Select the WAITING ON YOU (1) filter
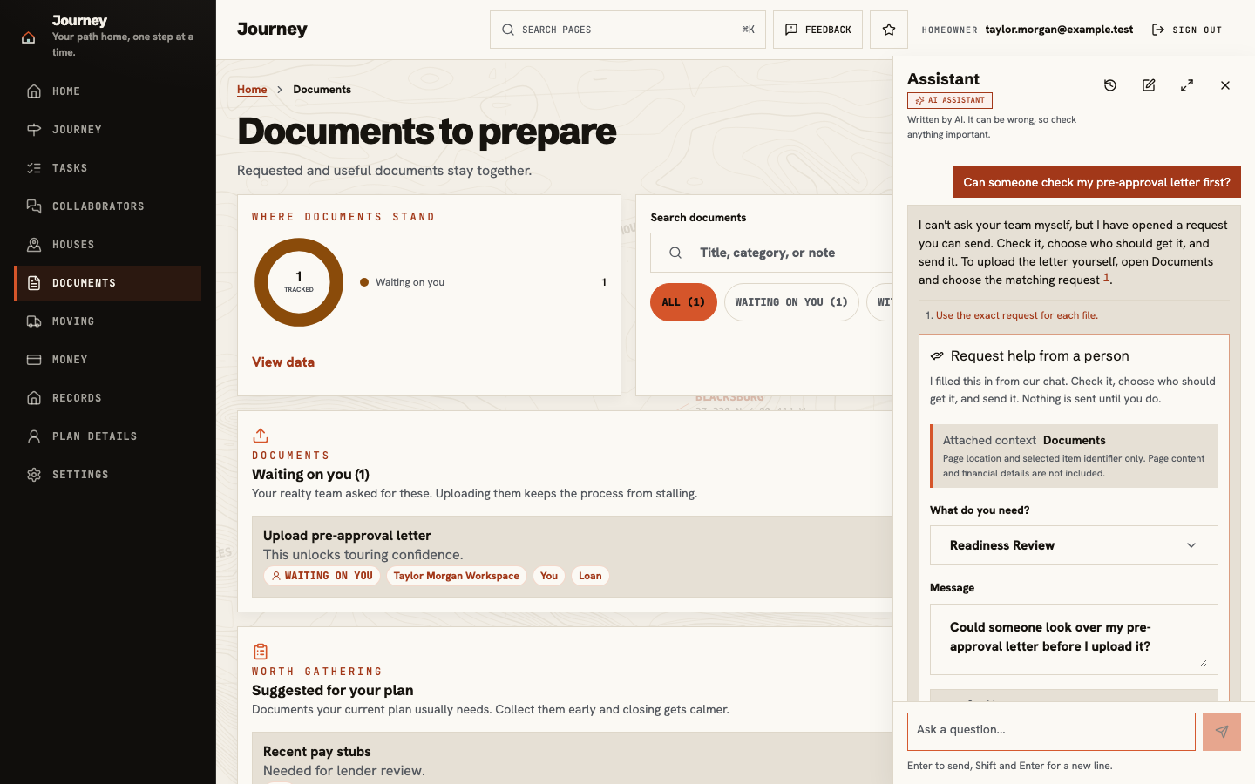 point(791,302)
